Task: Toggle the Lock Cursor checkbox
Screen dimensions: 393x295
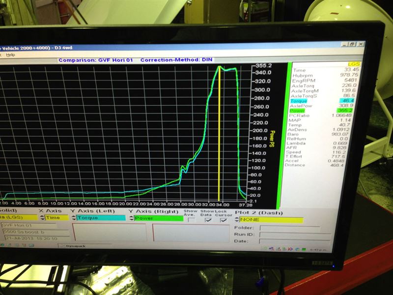Action: (224, 220)
